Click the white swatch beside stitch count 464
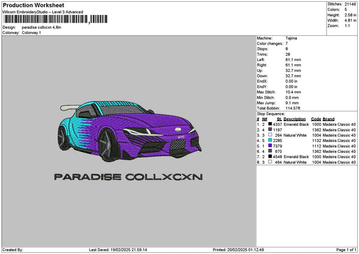359x254 pixels. click(270, 162)
